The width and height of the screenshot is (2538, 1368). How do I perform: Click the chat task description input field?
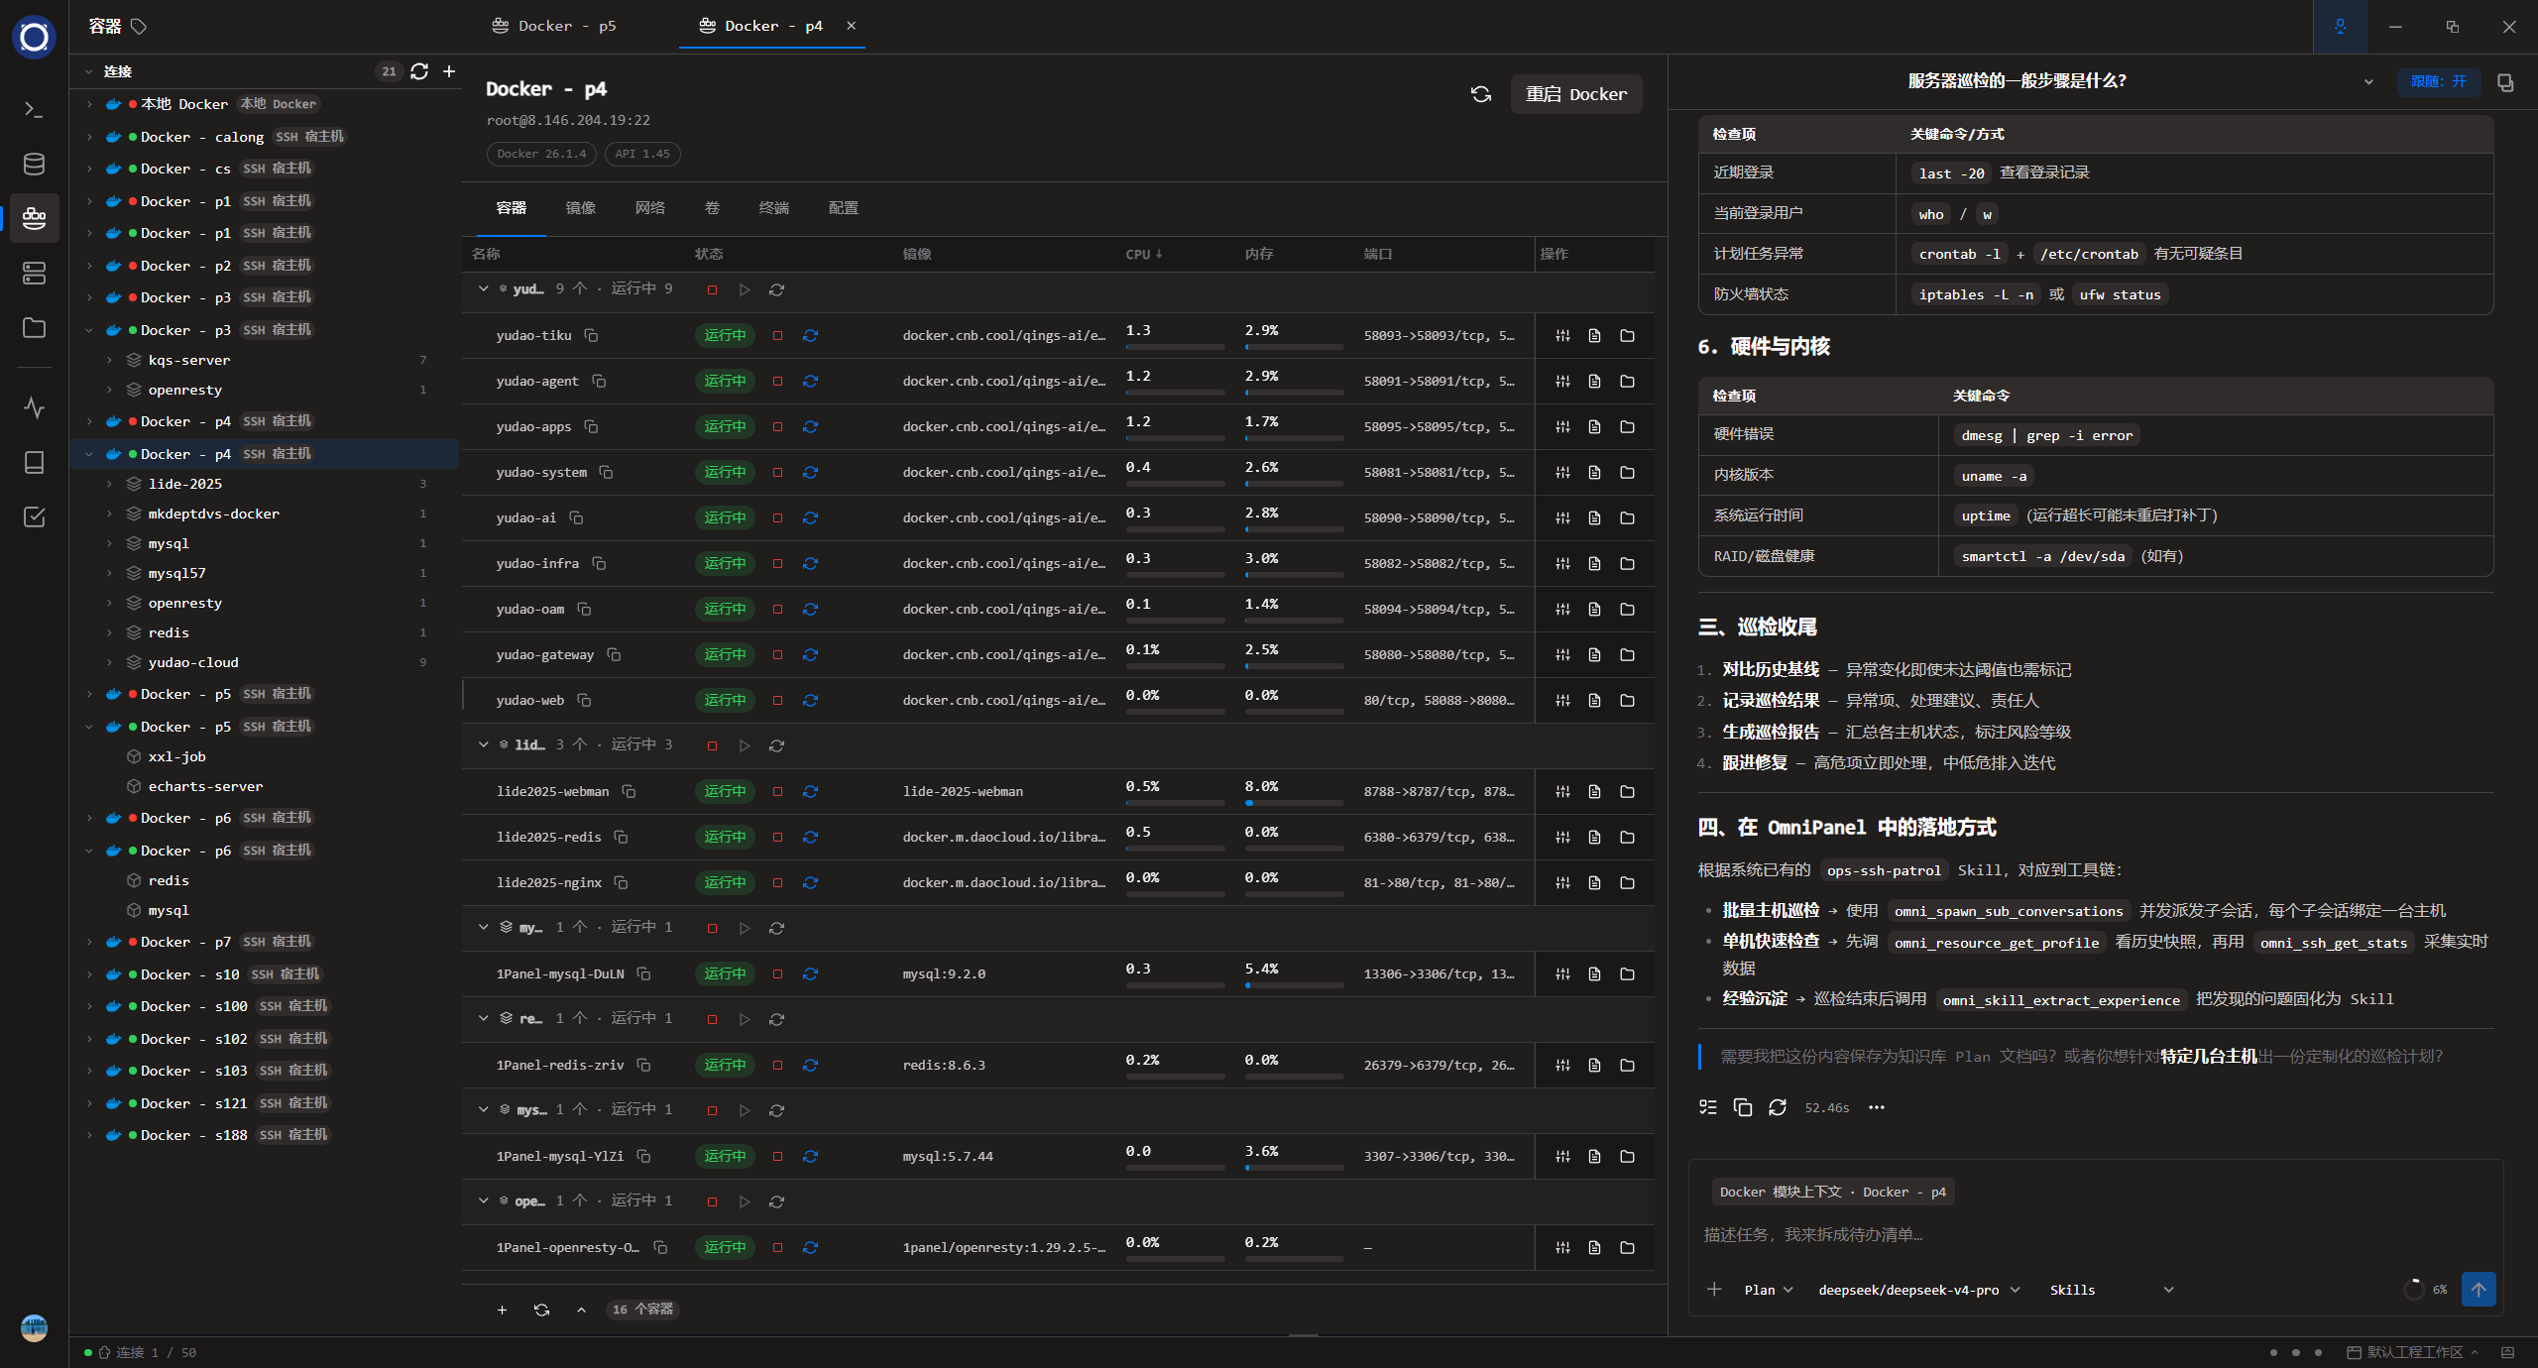point(2095,1234)
